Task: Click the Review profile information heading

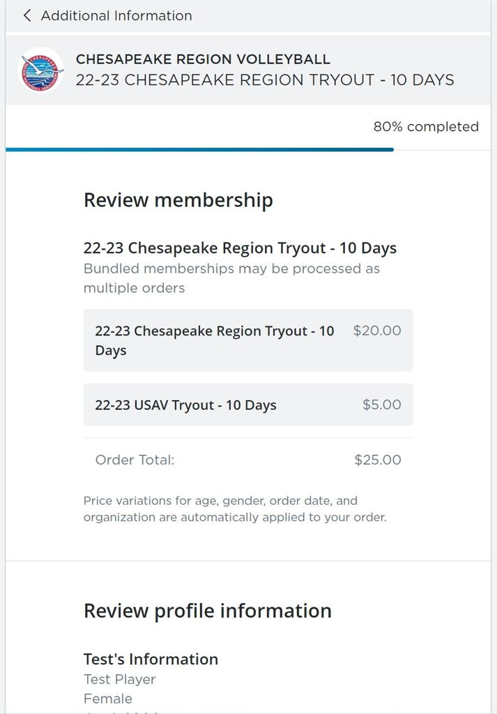Action: point(207,610)
